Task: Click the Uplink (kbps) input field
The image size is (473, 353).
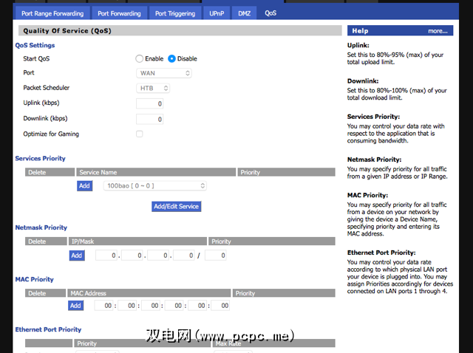Action: pos(149,103)
